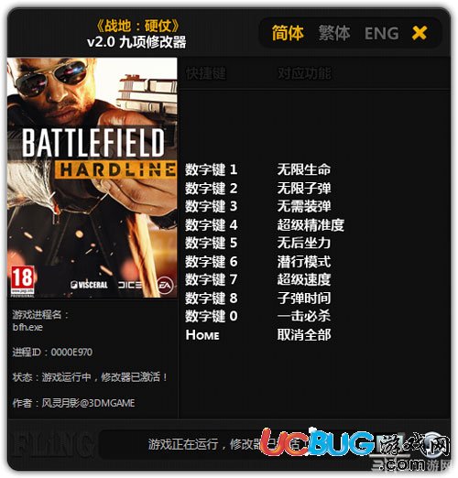This screenshot has width=458, height=478.
Task: Click the author 风灵月影@3DMGAME text
Action: point(88,403)
